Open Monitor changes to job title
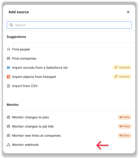This screenshot has width=139, height=159. tap(69, 126)
